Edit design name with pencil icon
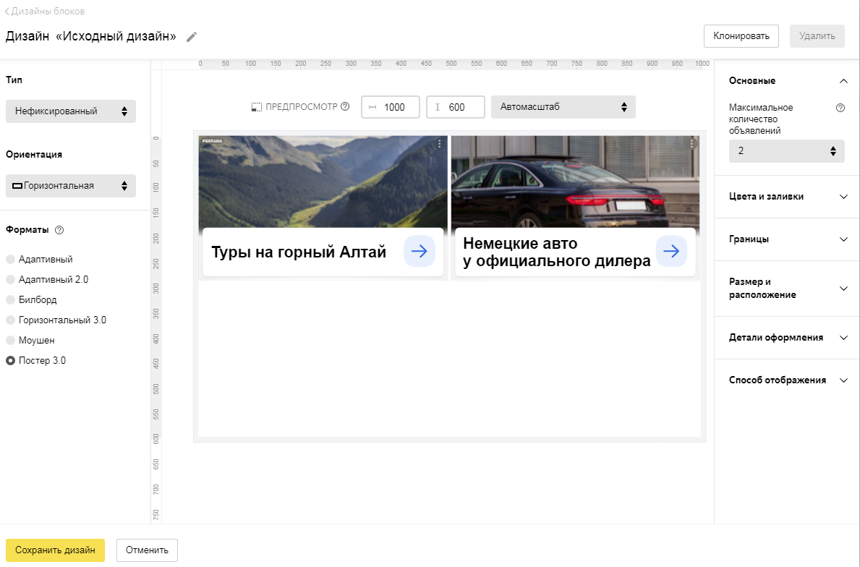860x567 pixels. (x=192, y=37)
